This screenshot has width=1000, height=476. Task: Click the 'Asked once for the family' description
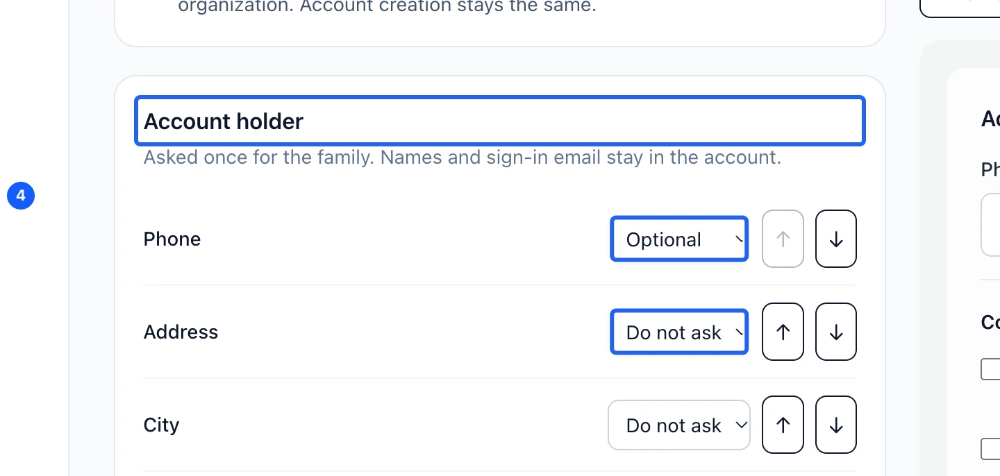click(462, 158)
